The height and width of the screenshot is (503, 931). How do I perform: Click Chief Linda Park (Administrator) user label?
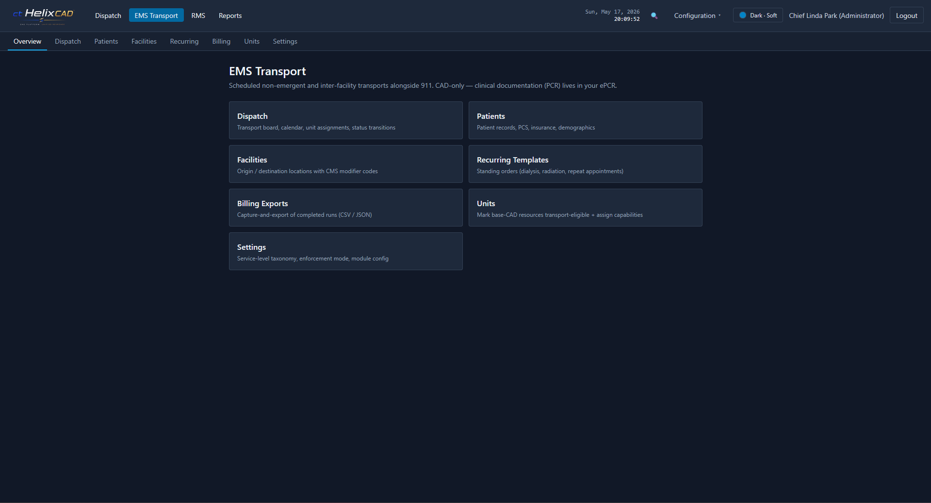click(836, 16)
